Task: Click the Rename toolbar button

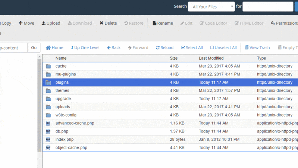Action: click(x=163, y=23)
